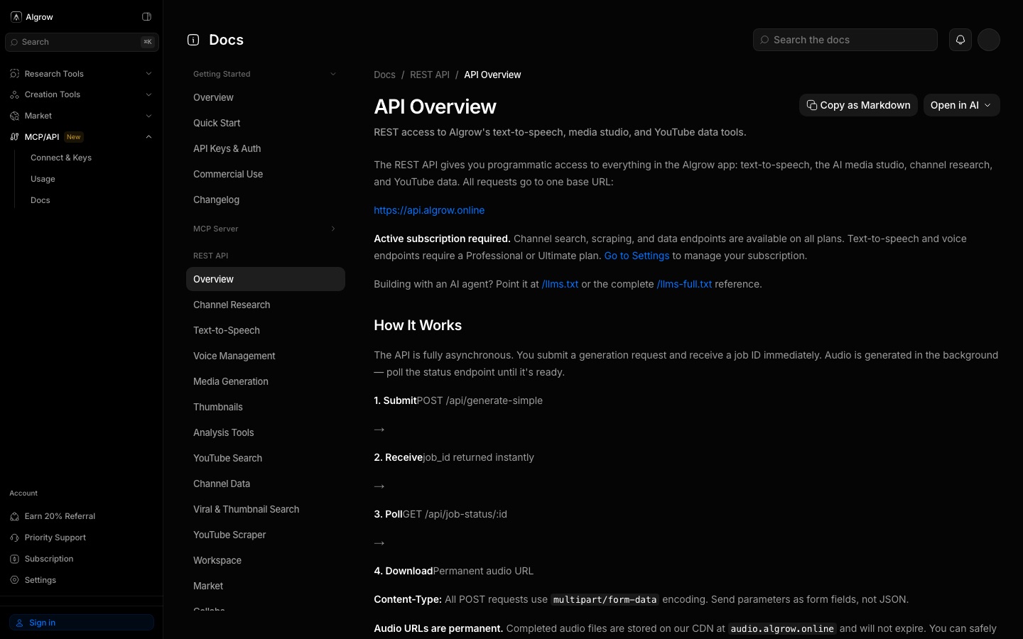Viewport: 1023px width, 639px height.
Task: Click the Docs breadcrumb link
Action: tap(384, 75)
